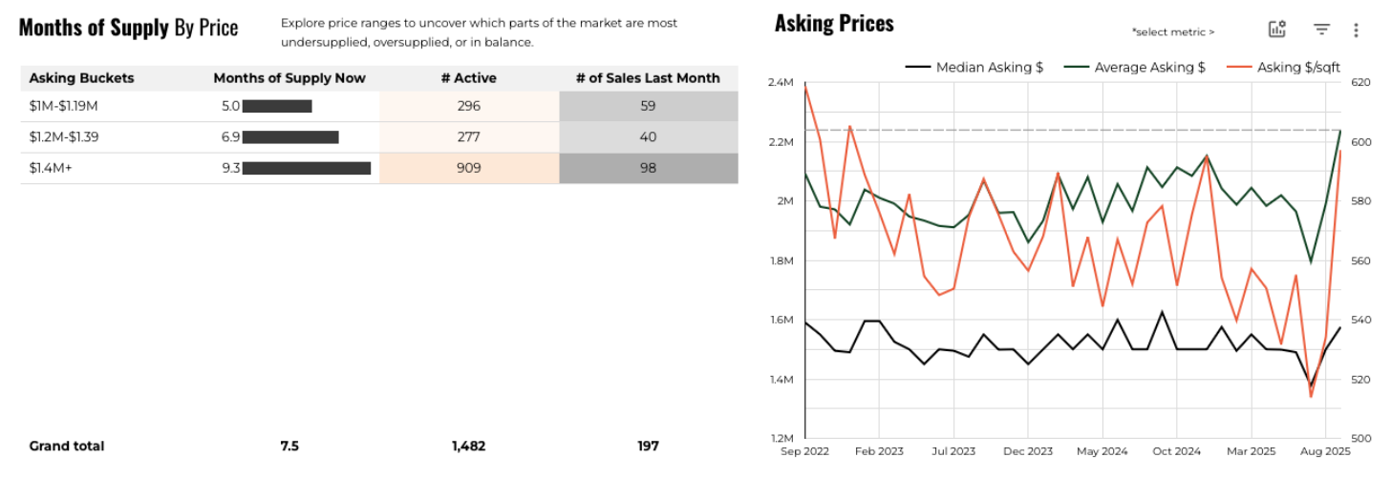The width and height of the screenshot is (1391, 478).
Task: Toggle the Median Asking $ legend series
Action: click(x=974, y=67)
